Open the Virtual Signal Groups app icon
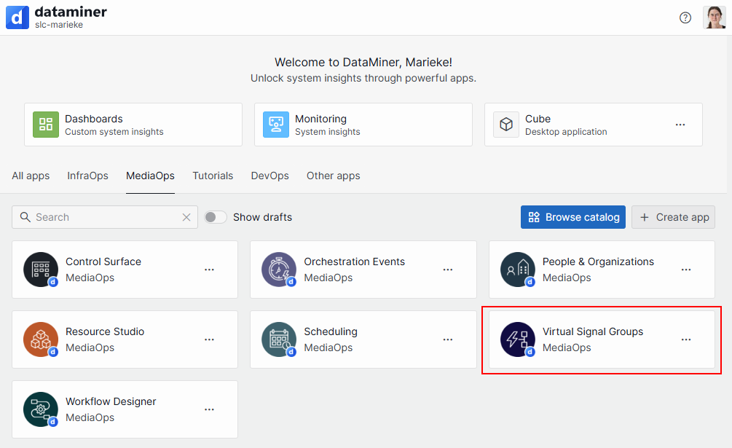The width and height of the screenshot is (732, 448). pyautogui.click(x=517, y=339)
